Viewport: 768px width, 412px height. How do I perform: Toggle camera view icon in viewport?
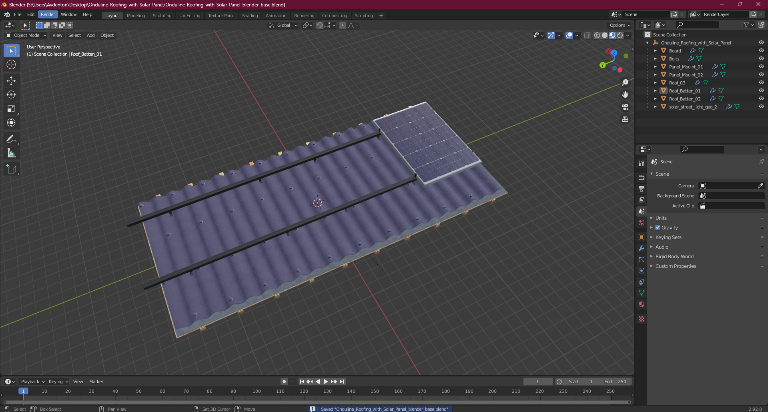625,107
